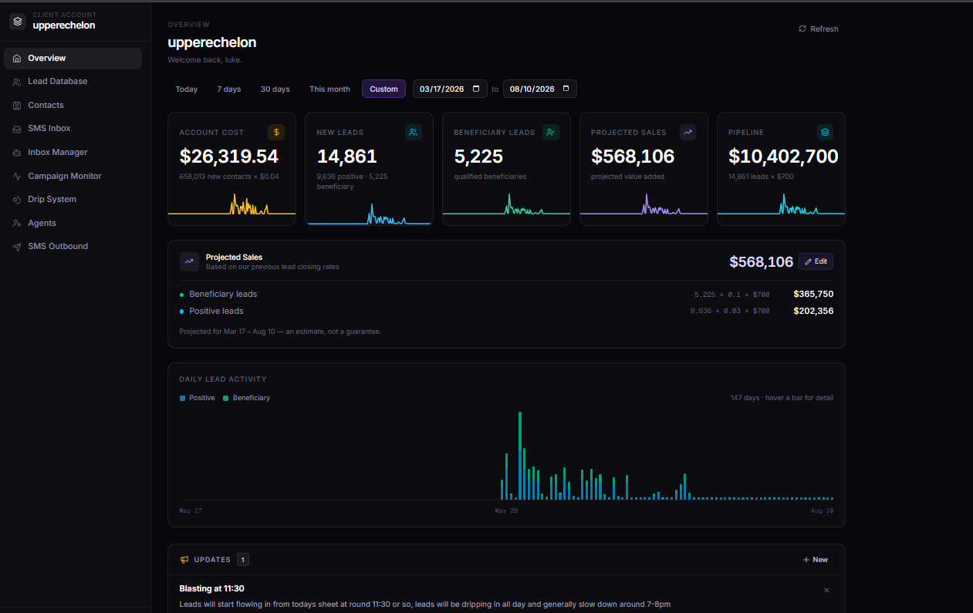Click the Campaign Monitor pulse icon

(x=17, y=177)
